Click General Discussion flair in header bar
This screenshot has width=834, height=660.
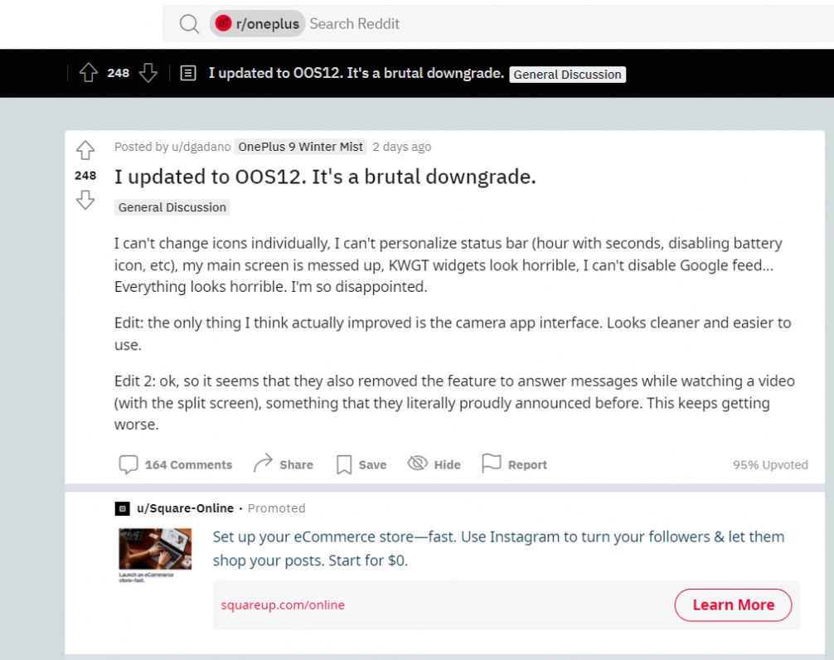coord(568,75)
